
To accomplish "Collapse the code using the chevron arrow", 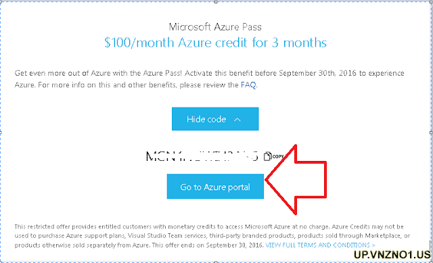I will 237,120.
